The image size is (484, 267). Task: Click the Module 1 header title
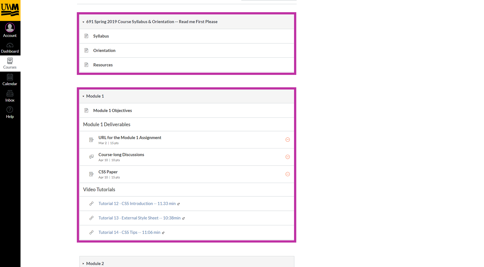click(95, 96)
